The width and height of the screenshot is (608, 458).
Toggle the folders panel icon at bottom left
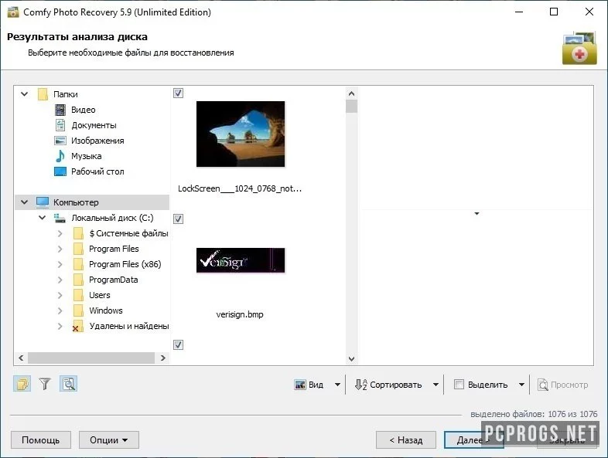point(22,384)
